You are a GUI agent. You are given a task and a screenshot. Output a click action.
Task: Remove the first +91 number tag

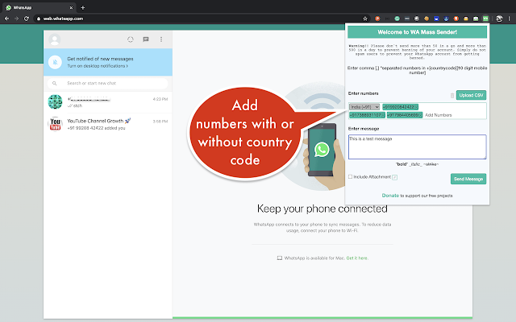click(416, 107)
